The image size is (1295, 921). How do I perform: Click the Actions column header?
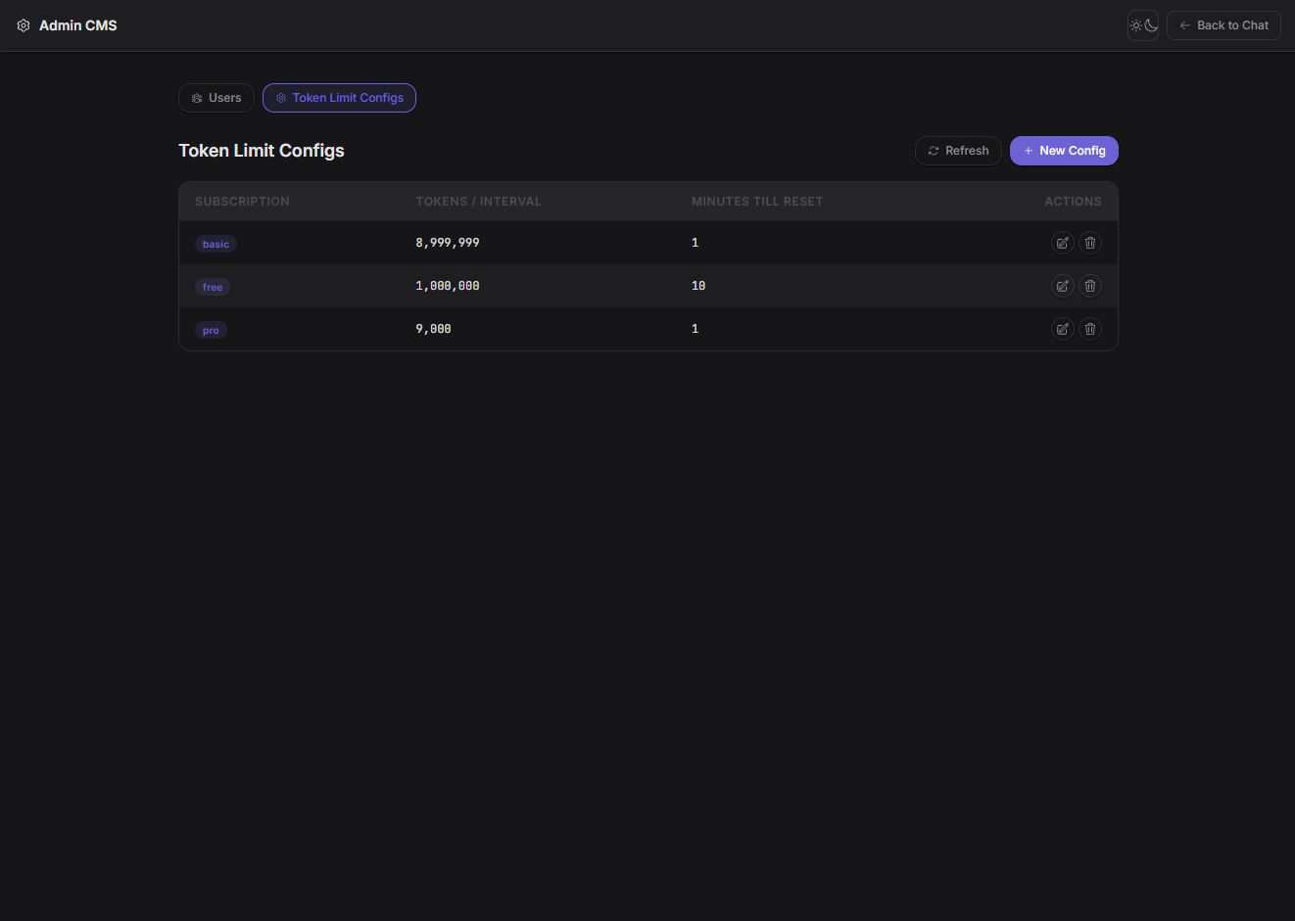click(x=1073, y=202)
